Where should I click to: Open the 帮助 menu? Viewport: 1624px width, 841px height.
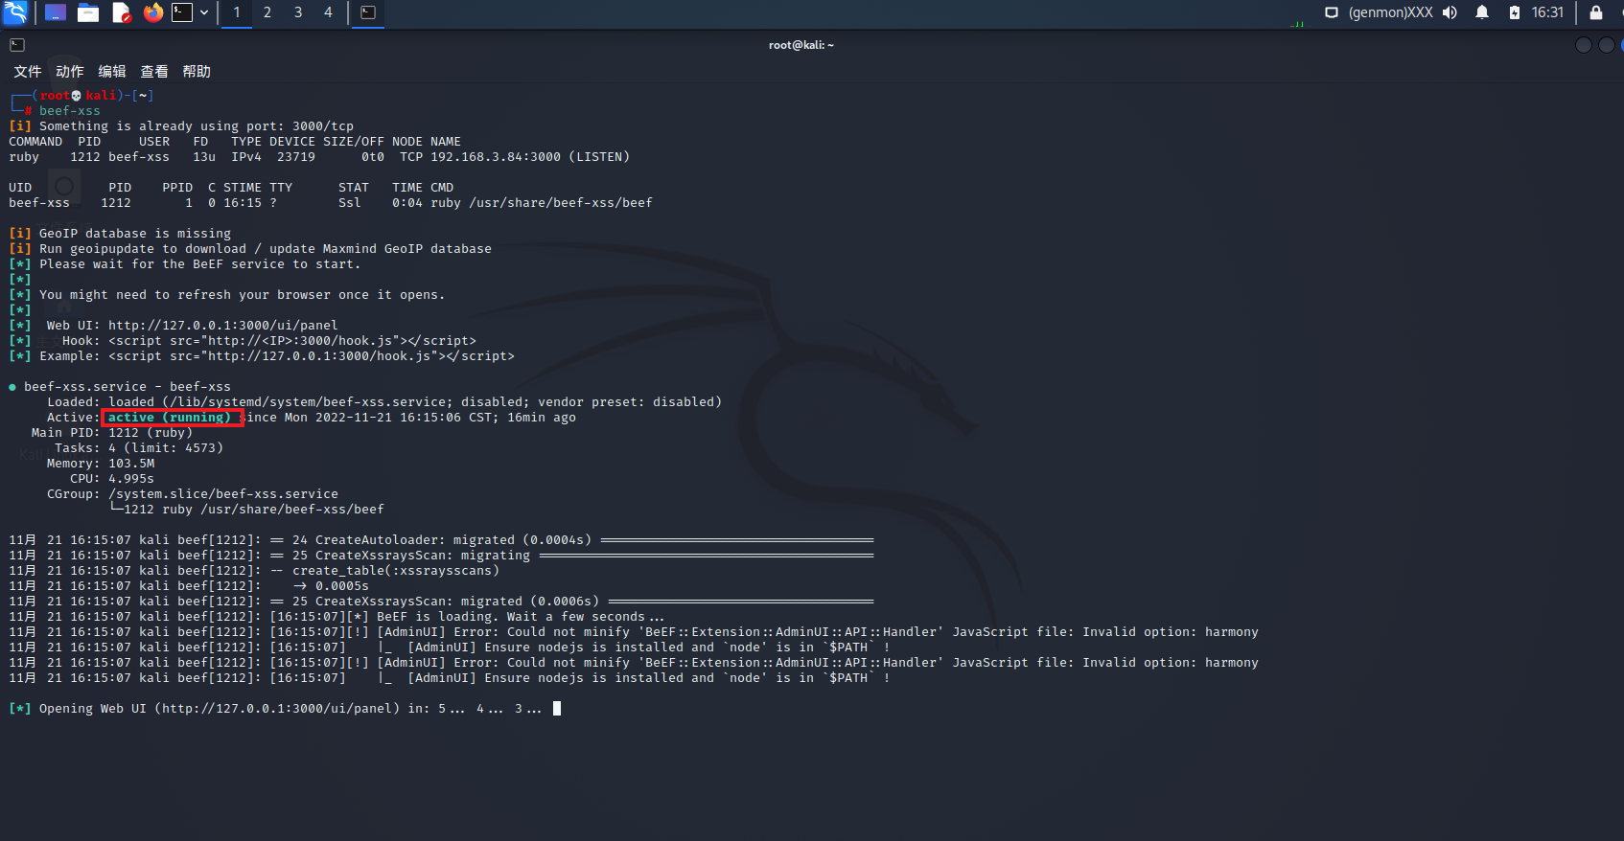pos(197,72)
